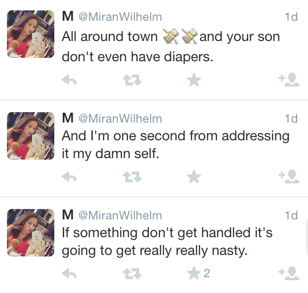Tap follow icon on 'really nasty' tweet
This screenshot has width=308, height=293.
point(289,273)
